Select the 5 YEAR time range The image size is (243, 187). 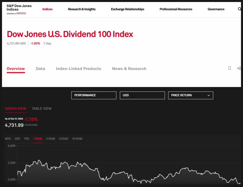(x=63, y=139)
